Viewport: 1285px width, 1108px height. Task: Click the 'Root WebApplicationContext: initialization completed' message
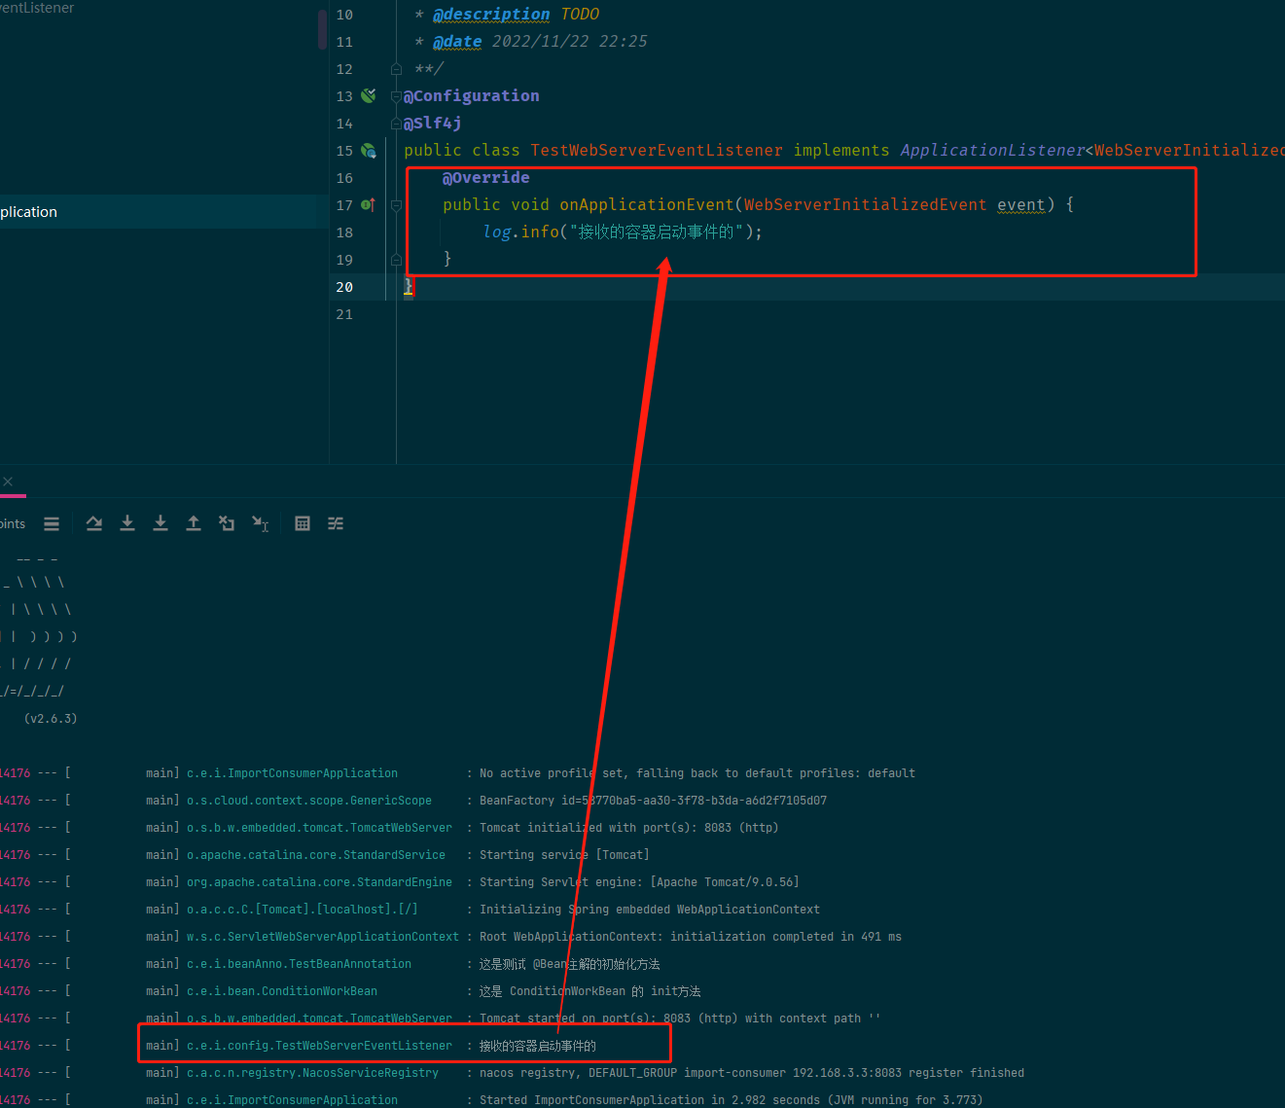(691, 937)
